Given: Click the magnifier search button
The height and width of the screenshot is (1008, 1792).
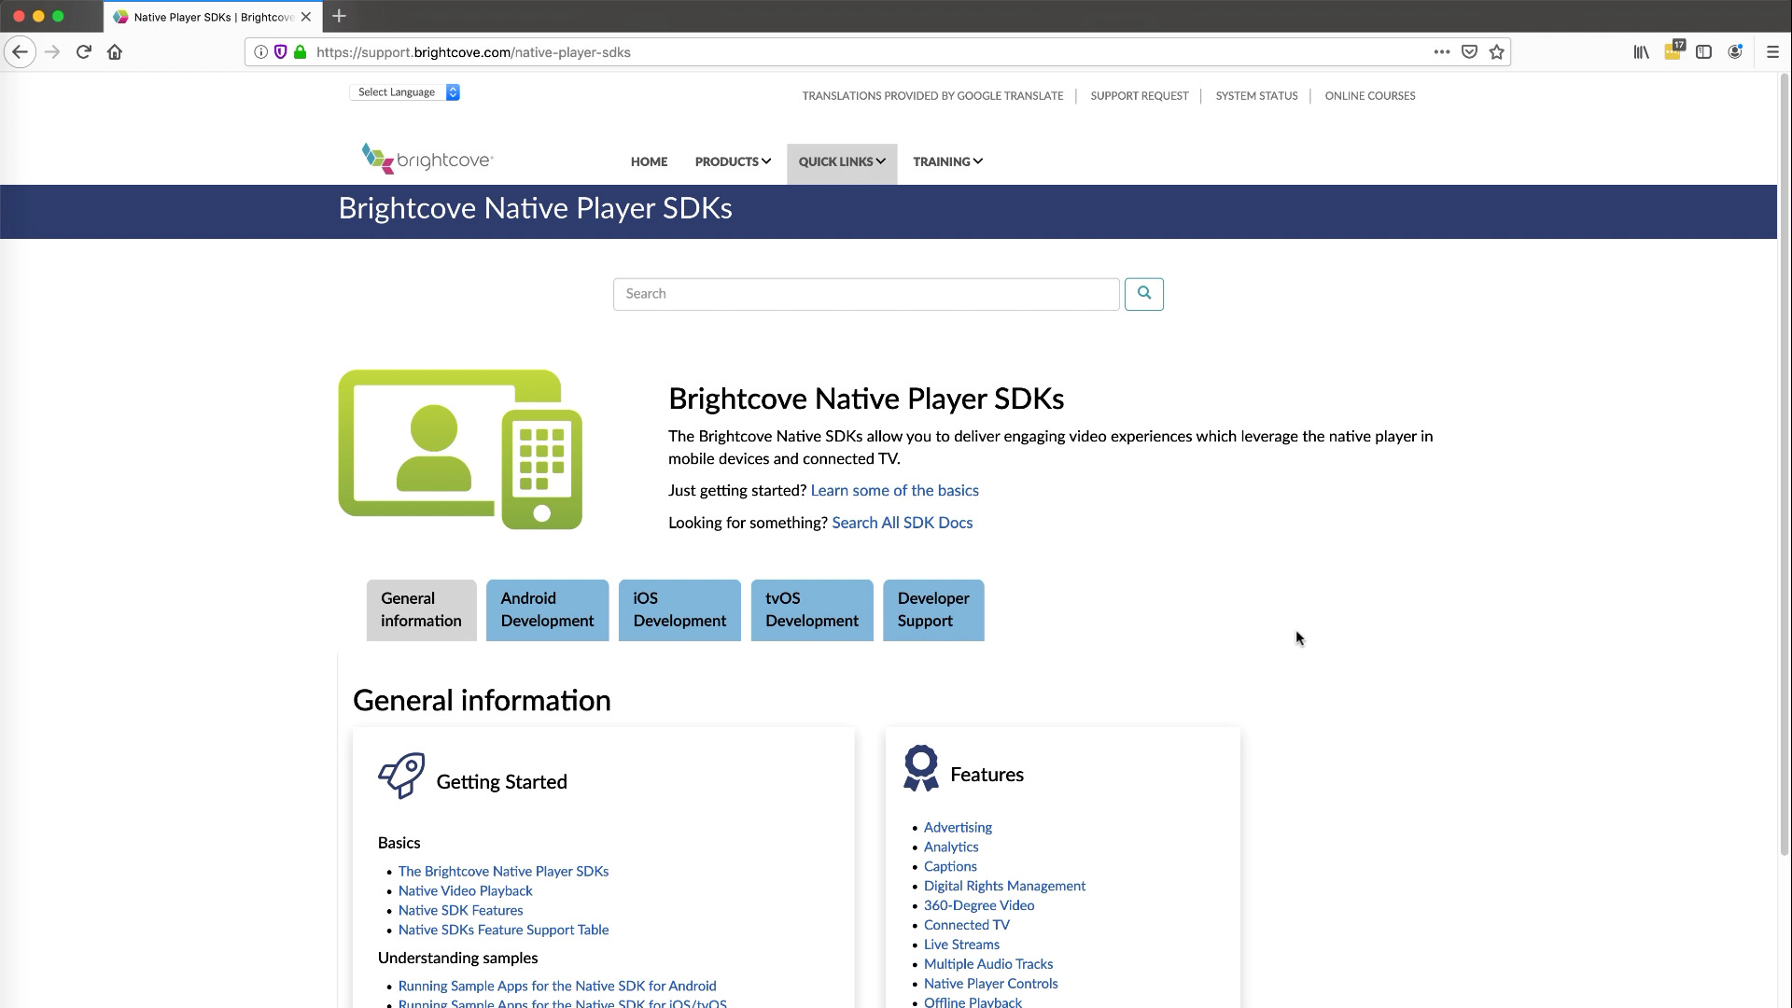Looking at the screenshot, I should coord(1143,294).
